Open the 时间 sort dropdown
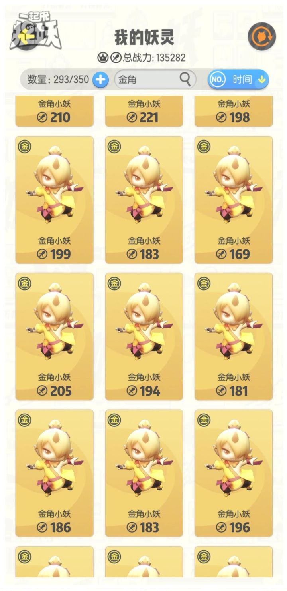 tap(238, 79)
